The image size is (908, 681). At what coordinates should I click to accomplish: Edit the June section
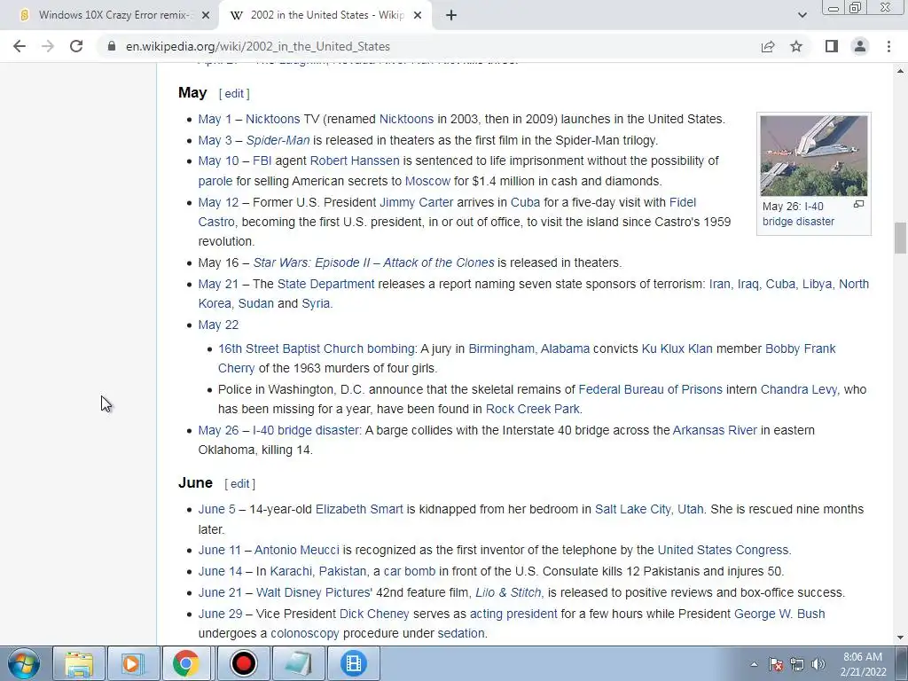click(239, 484)
